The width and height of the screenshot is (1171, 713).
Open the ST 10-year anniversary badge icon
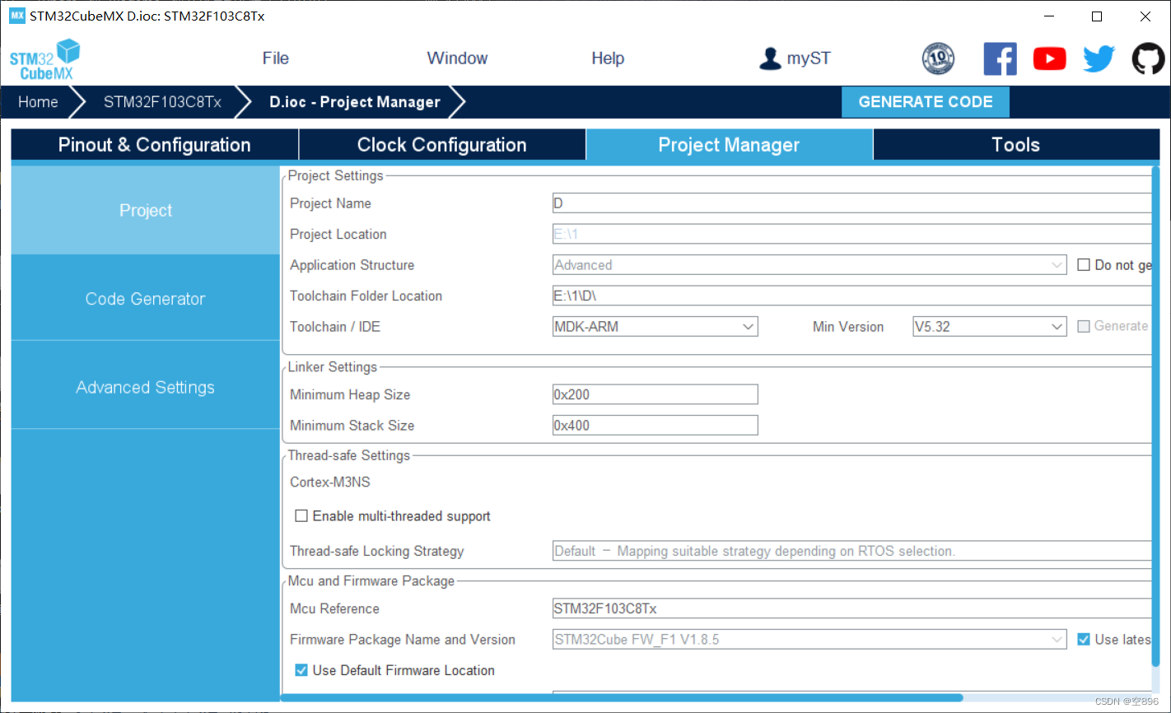938,58
